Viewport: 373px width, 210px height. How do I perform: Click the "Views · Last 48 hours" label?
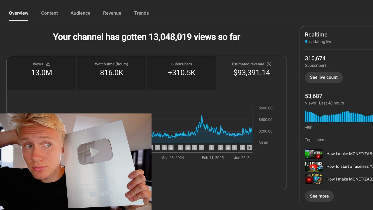tap(324, 103)
